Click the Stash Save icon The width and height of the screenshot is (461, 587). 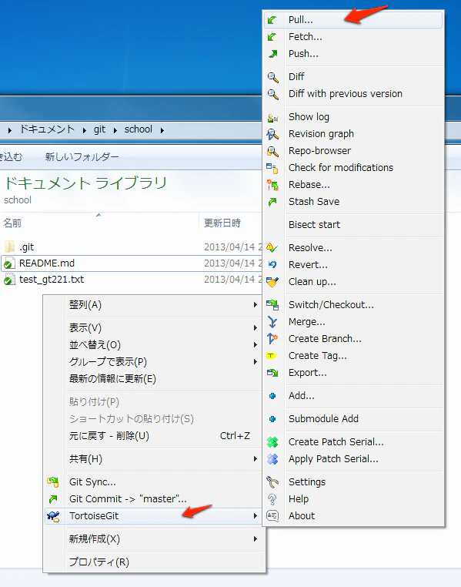pyautogui.click(x=272, y=202)
